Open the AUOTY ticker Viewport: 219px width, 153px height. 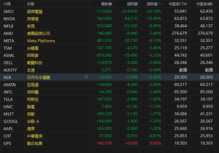pyautogui.click(x=10, y=70)
